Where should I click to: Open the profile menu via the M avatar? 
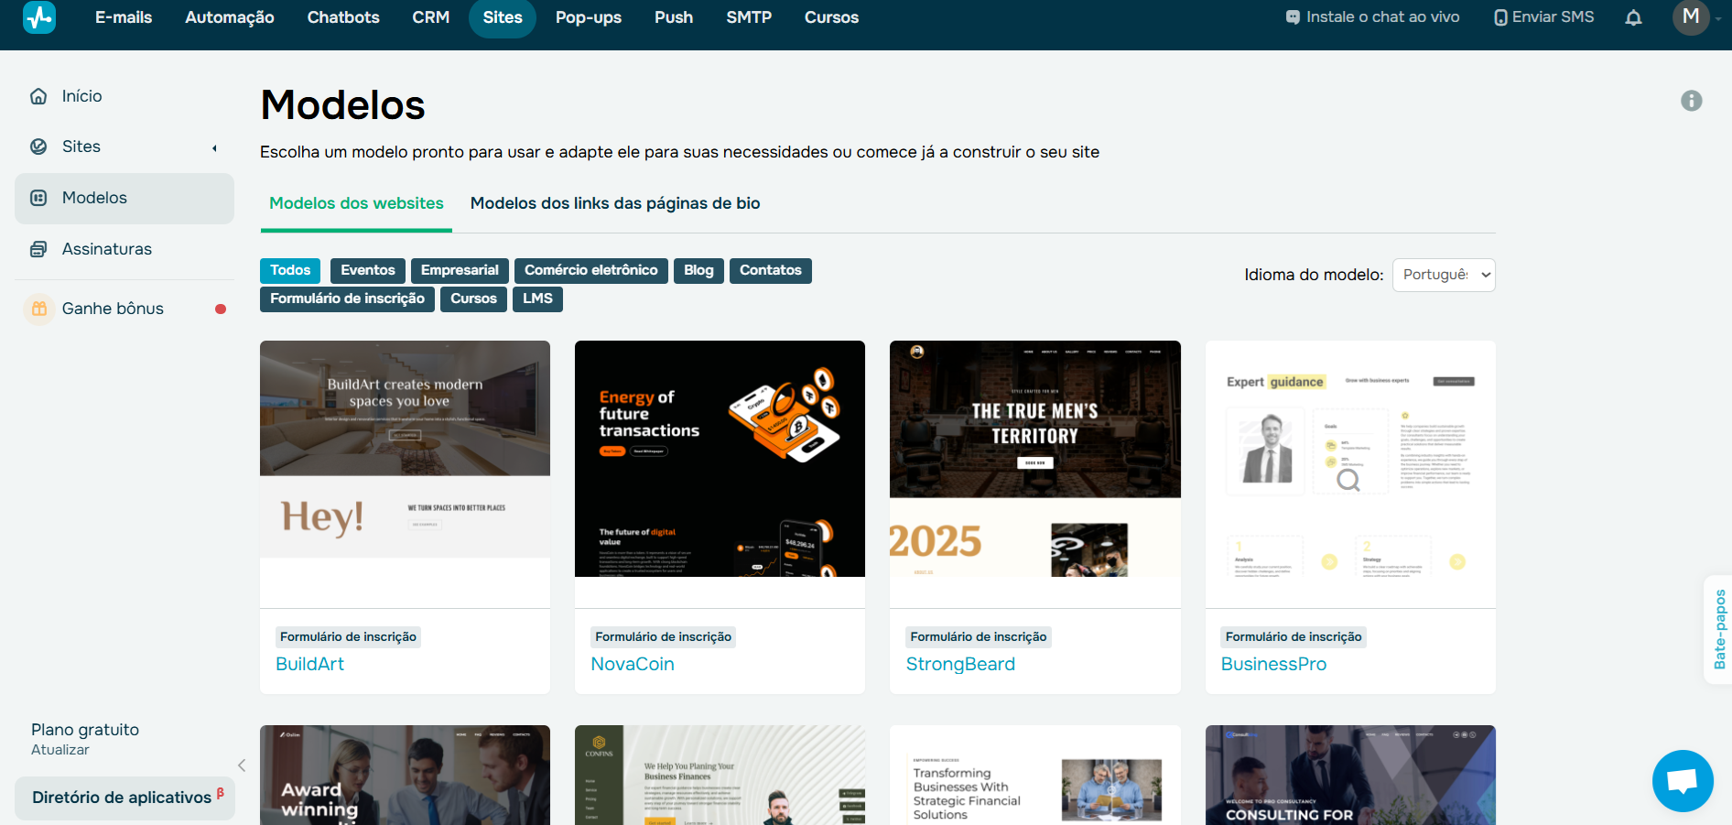point(1691,17)
